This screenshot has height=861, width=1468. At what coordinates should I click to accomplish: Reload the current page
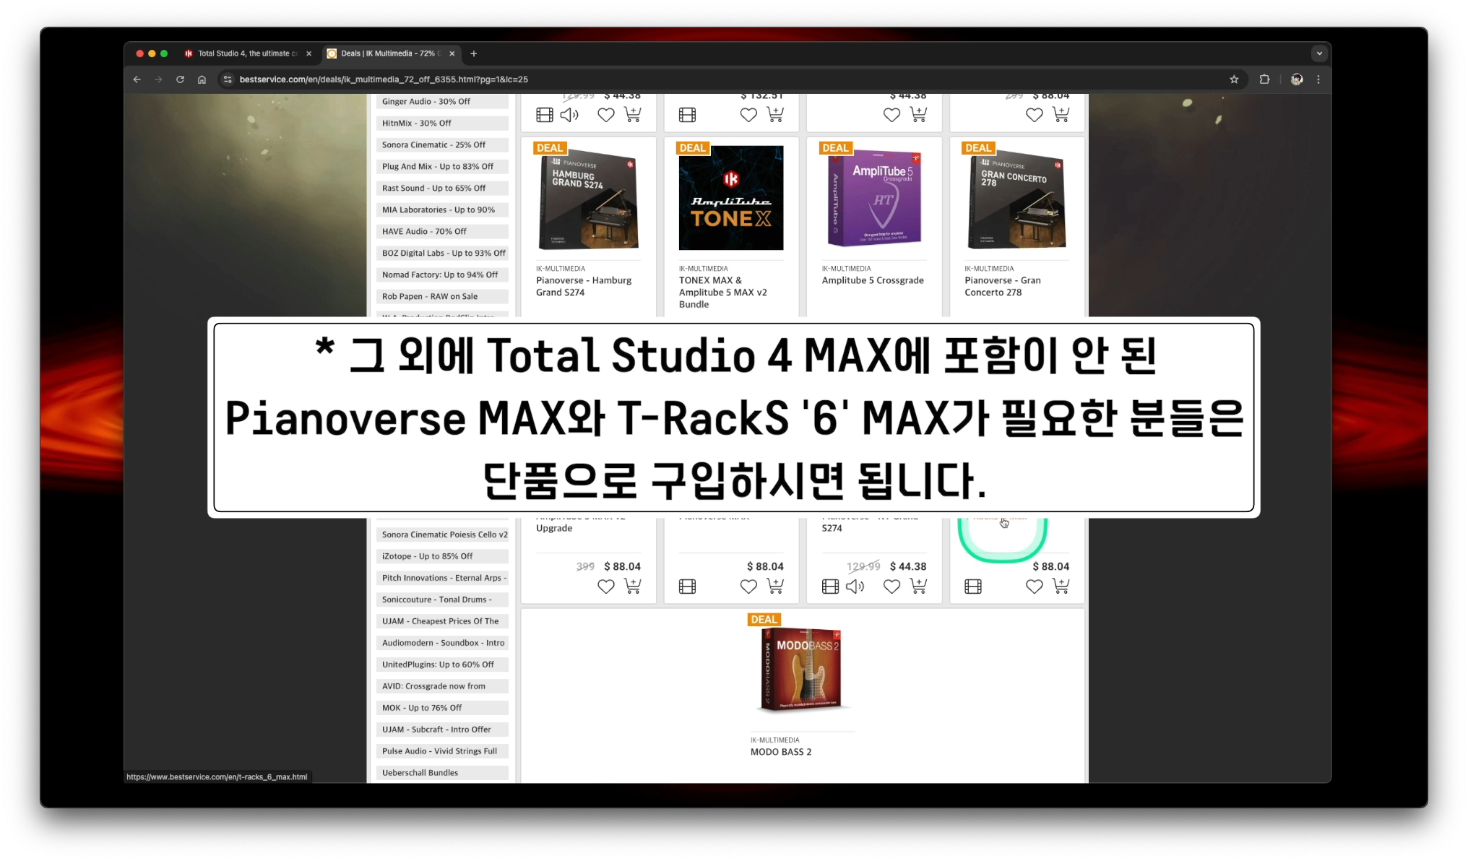pos(180,79)
